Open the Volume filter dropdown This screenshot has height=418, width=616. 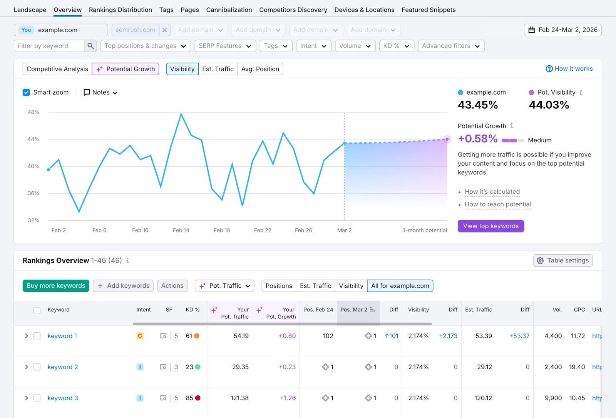coord(355,46)
